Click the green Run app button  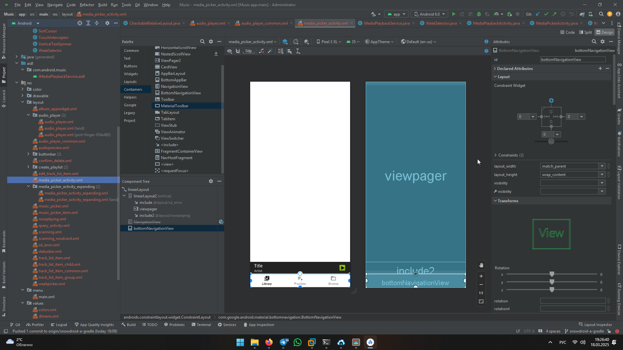coord(454,14)
